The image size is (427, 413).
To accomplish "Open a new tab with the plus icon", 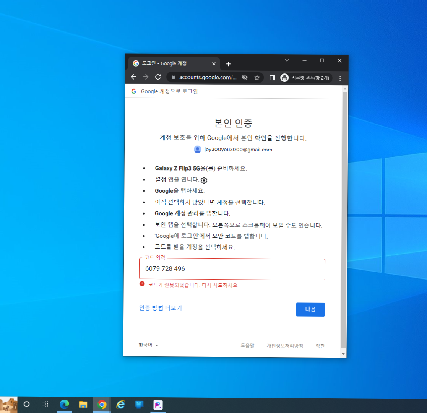I will 228,64.
